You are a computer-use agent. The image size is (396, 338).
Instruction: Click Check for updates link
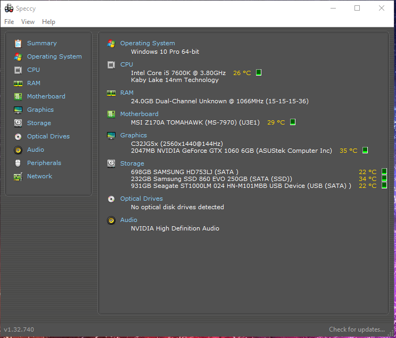coord(357,329)
